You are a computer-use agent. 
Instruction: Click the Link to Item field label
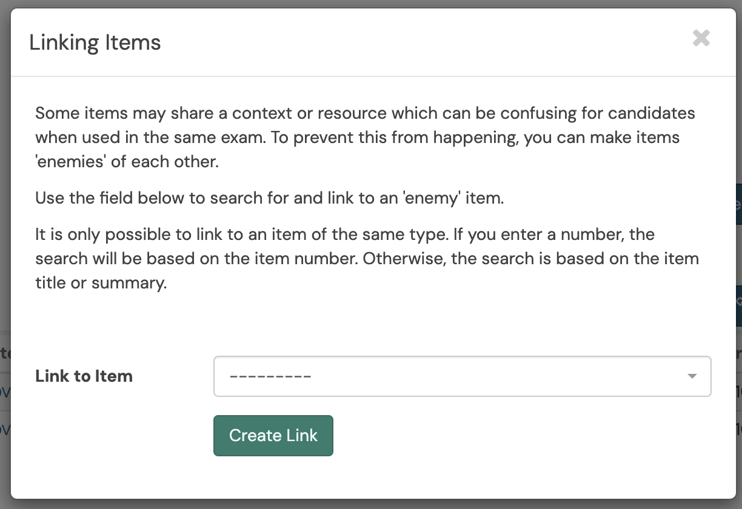(x=84, y=376)
